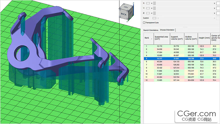Sort by the Rank column header
Screen dimensions: 220x124
click(x=149, y=39)
